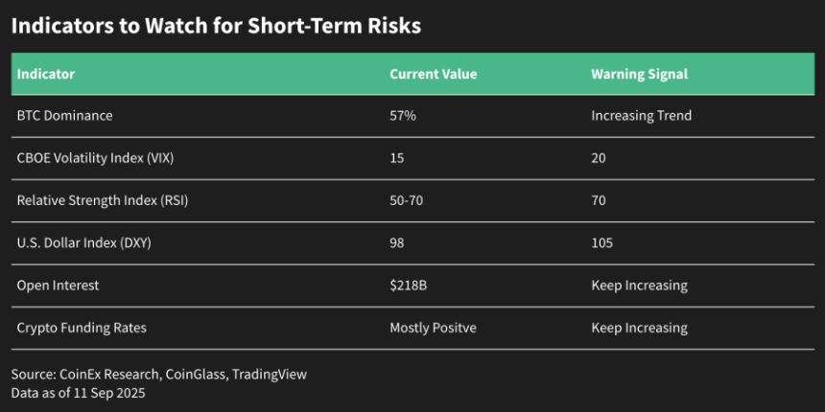
Task: Click the VIX warning signal value 20
Action: (x=599, y=158)
